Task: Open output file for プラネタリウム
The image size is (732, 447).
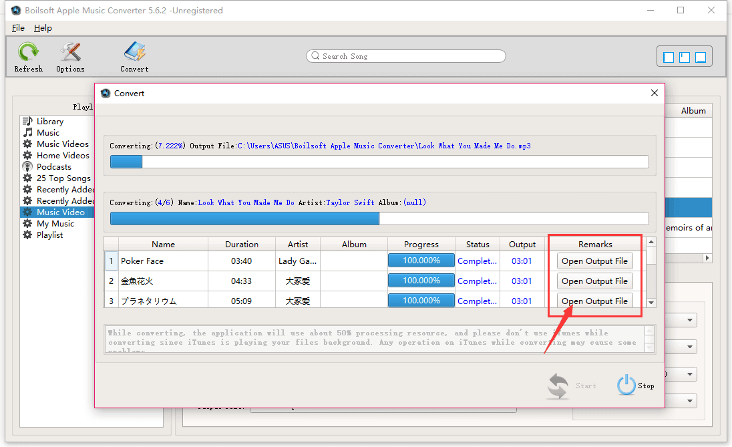Action: (x=594, y=301)
